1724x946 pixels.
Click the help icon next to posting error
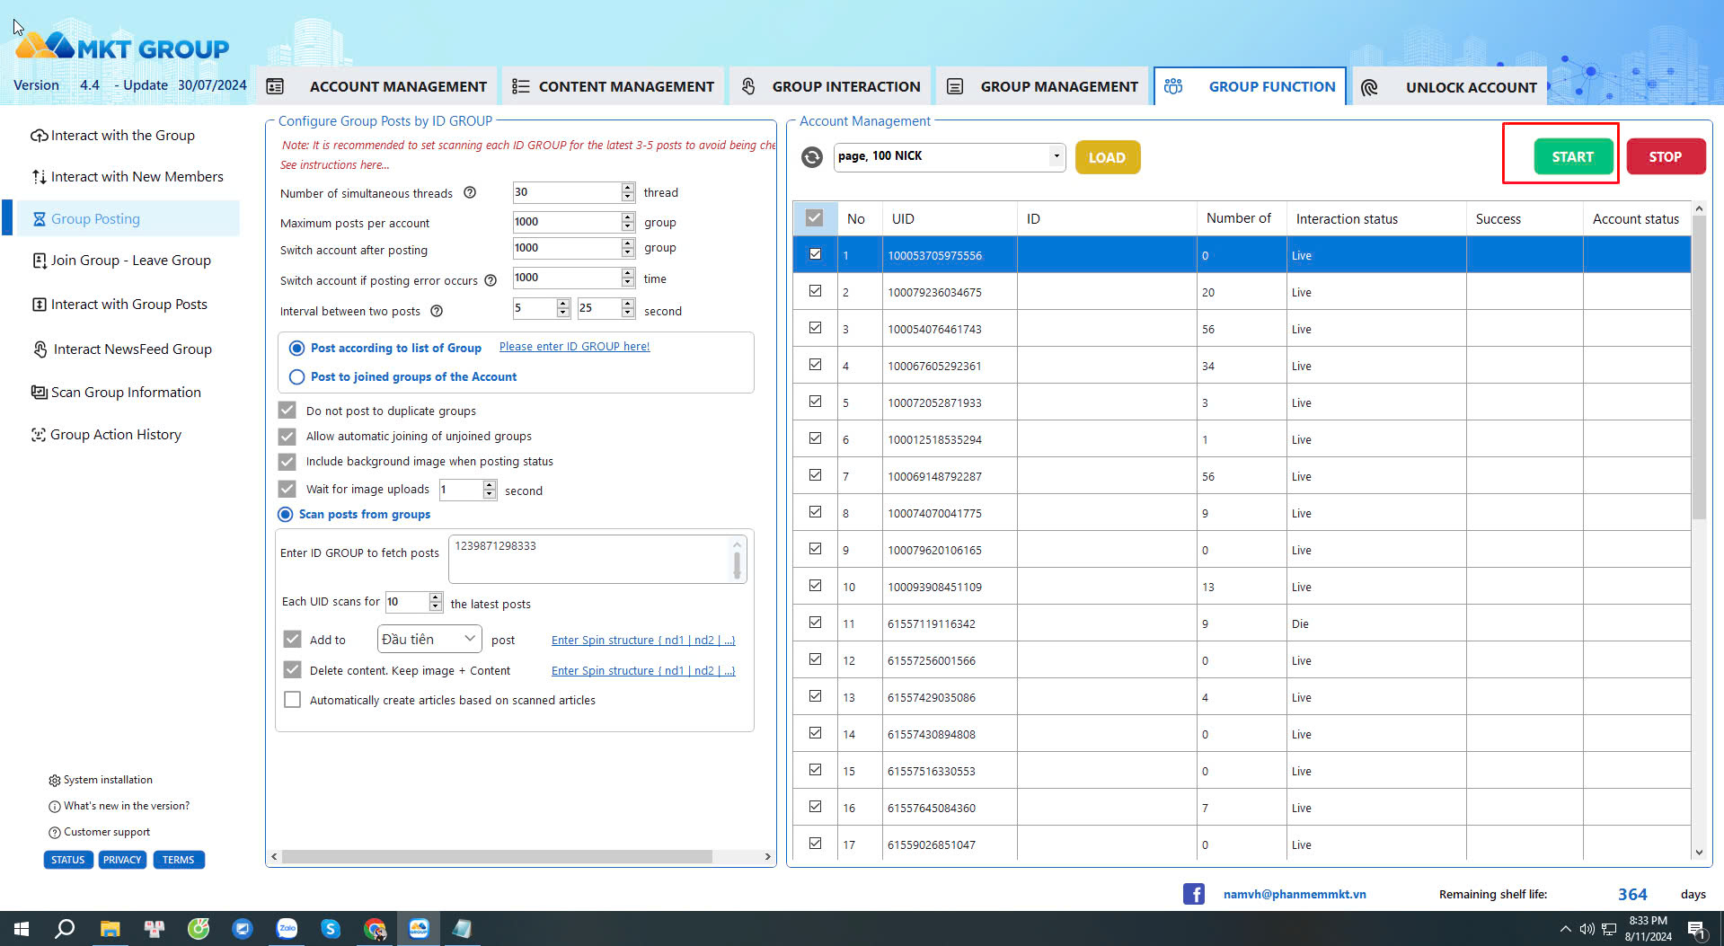(491, 280)
